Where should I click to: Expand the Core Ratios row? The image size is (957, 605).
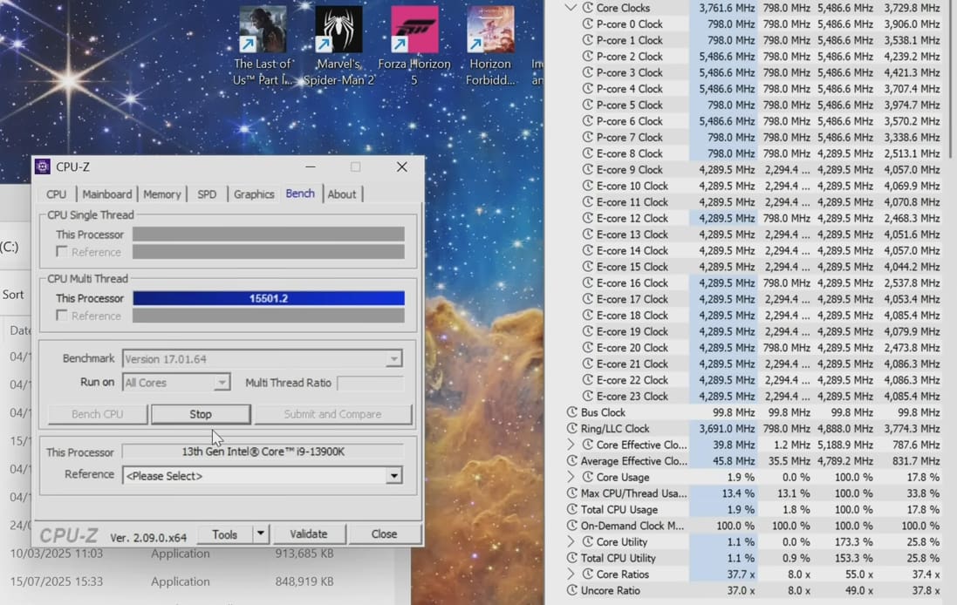571,574
